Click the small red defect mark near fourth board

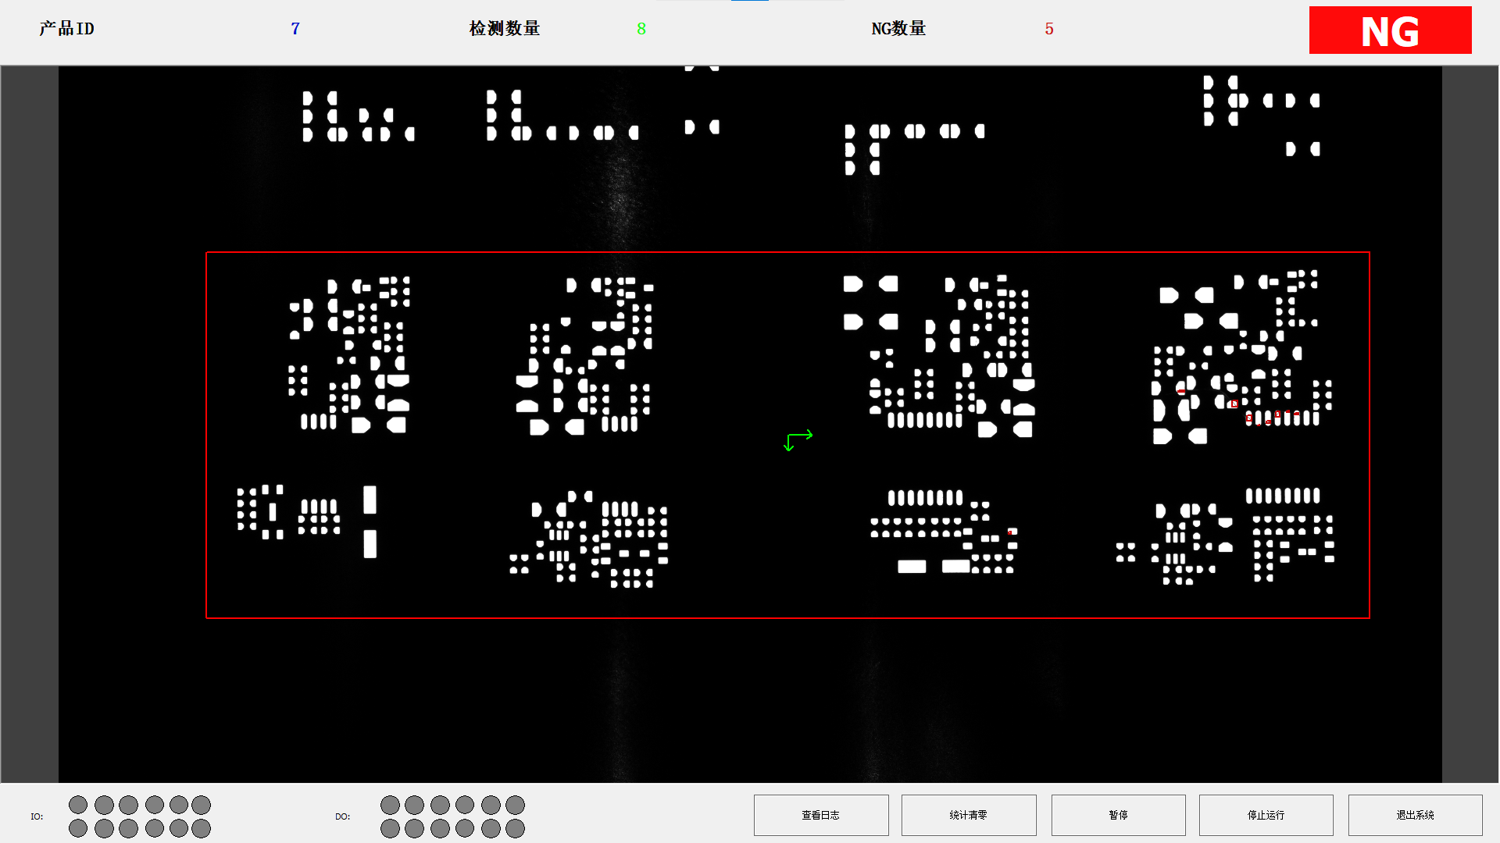[1180, 393]
